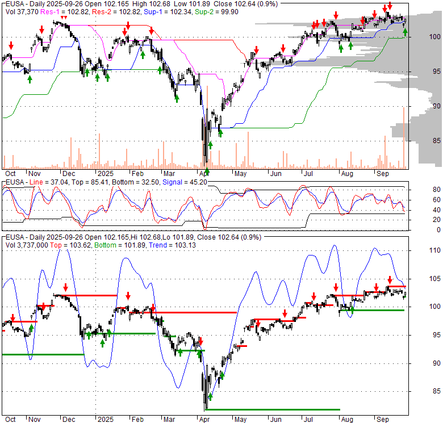Click the Apr month label on upper chart axis
This screenshot has height=423, width=443.
[x=204, y=174]
